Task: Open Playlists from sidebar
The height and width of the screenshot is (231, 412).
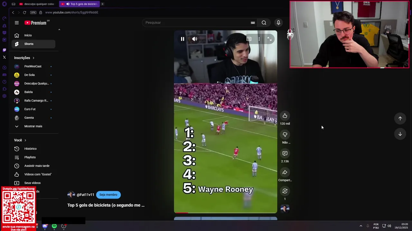Action: point(33,157)
